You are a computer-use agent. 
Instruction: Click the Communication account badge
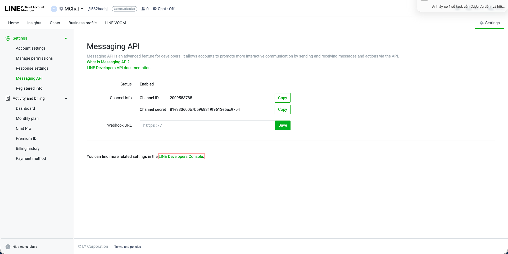pyautogui.click(x=124, y=9)
